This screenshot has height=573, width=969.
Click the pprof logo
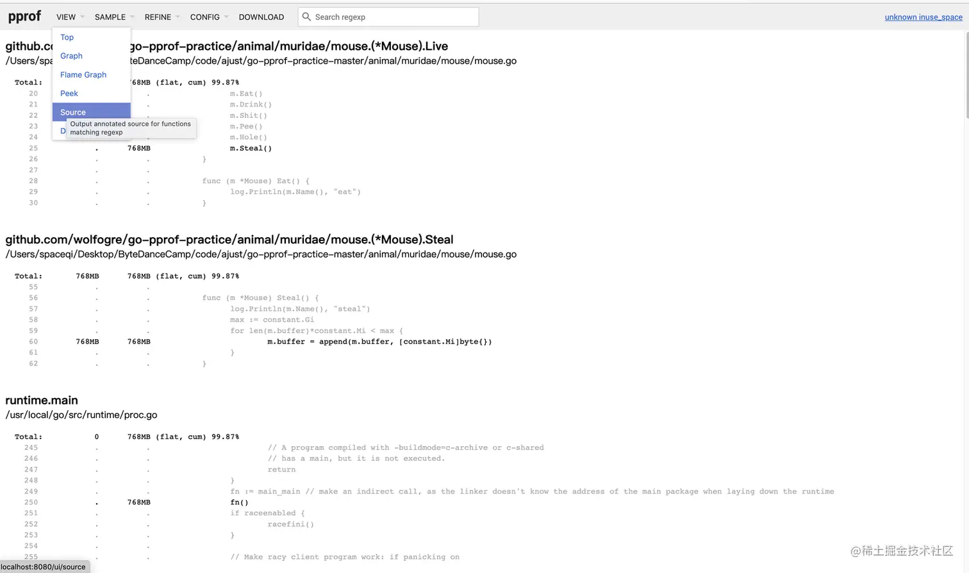(x=24, y=16)
